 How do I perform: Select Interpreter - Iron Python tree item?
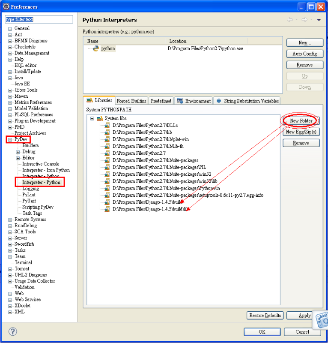[x=46, y=170]
